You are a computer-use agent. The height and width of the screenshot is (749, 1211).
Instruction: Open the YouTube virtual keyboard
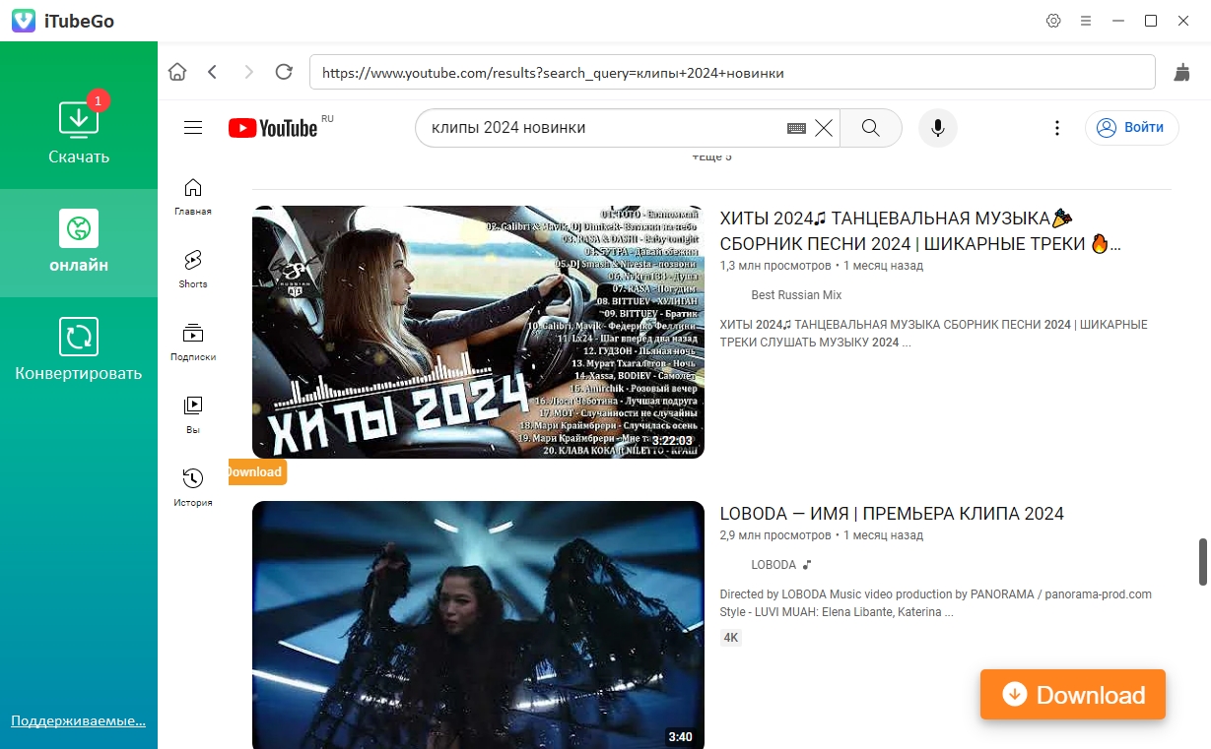pos(796,128)
